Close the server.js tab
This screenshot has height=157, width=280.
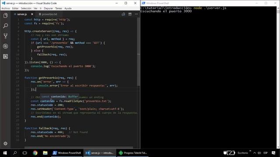(32, 14)
